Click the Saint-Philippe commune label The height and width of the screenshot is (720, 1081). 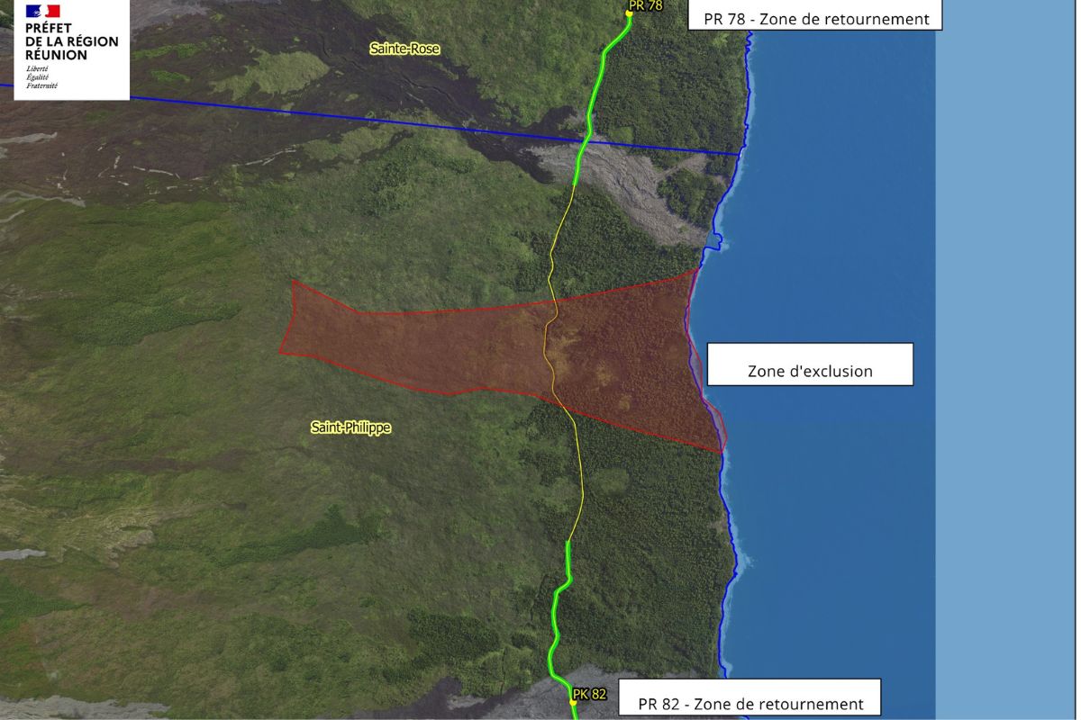click(350, 428)
